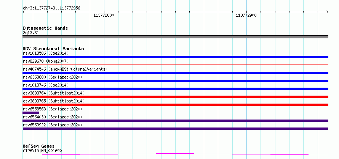Select gene label ATP6V1A|NM_001690
The width and height of the screenshot is (339, 159).
tap(42, 151)
